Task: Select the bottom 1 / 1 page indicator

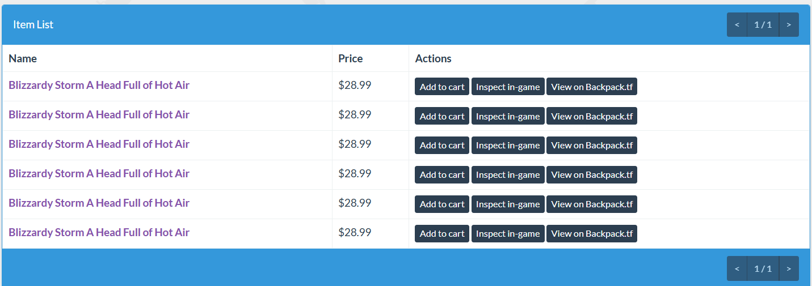Action: pos(763,268)
